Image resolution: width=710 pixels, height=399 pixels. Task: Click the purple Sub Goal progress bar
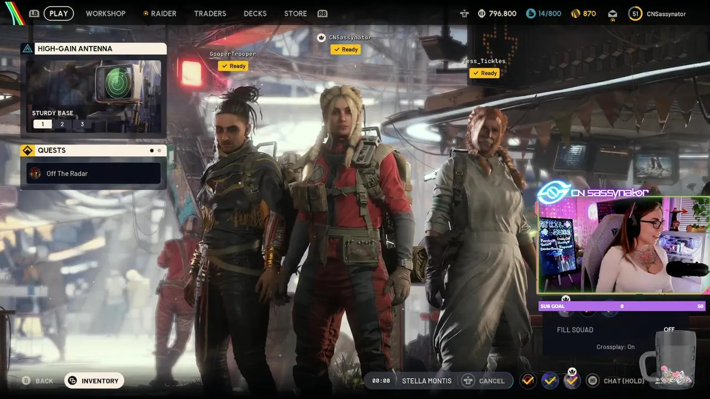click(622, 306)
